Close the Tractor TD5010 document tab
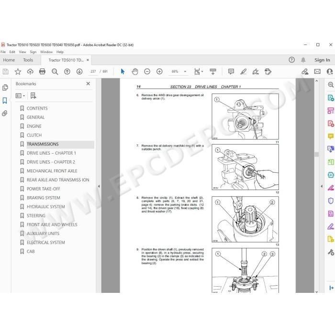This screenshot has height=335, width=335. pos(88,60)
